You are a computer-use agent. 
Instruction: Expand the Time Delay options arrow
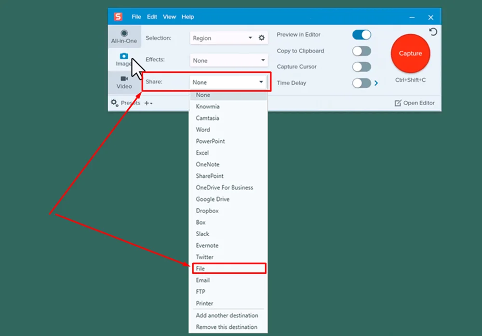[x=376, y=83]
